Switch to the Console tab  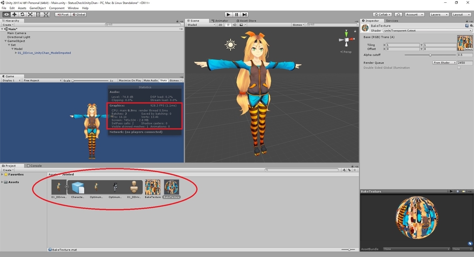pos(34,166)
